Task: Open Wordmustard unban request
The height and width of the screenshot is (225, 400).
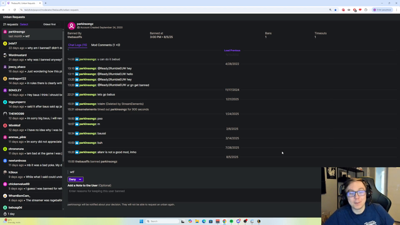Action: (x=32, y=57)
